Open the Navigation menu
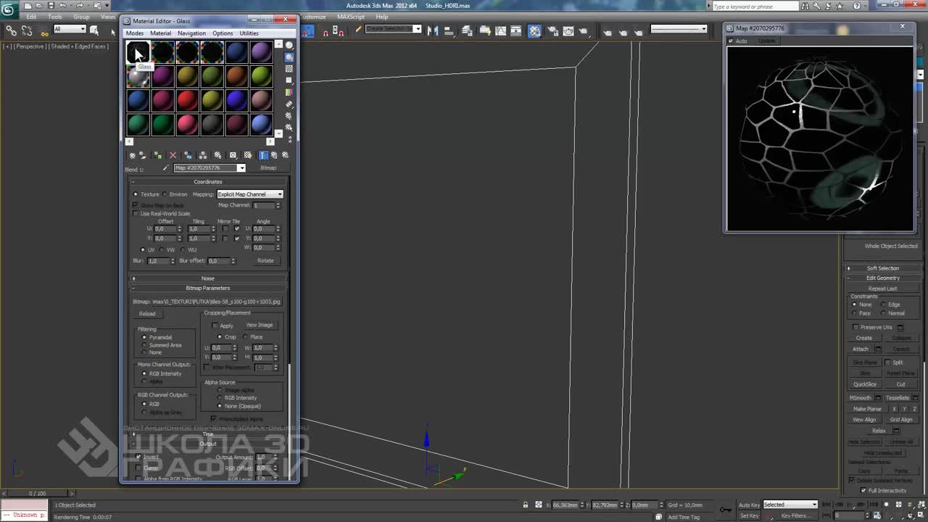This screenshot has width=928, height=522. click(191, 33)
